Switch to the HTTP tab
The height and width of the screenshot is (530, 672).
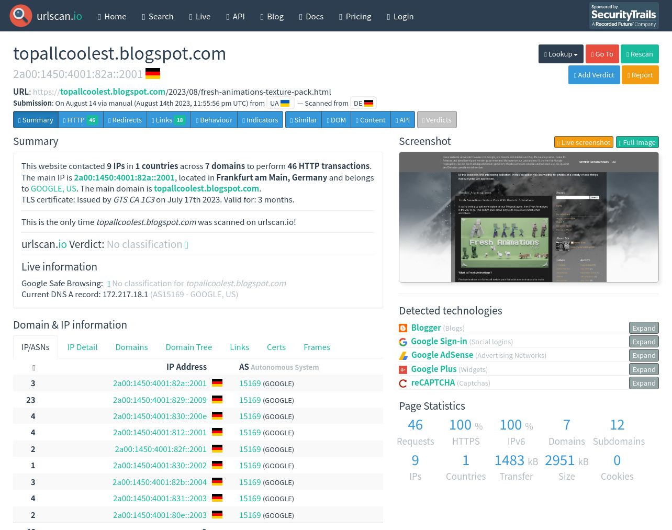pyautogui.click(x=81, y=120)
